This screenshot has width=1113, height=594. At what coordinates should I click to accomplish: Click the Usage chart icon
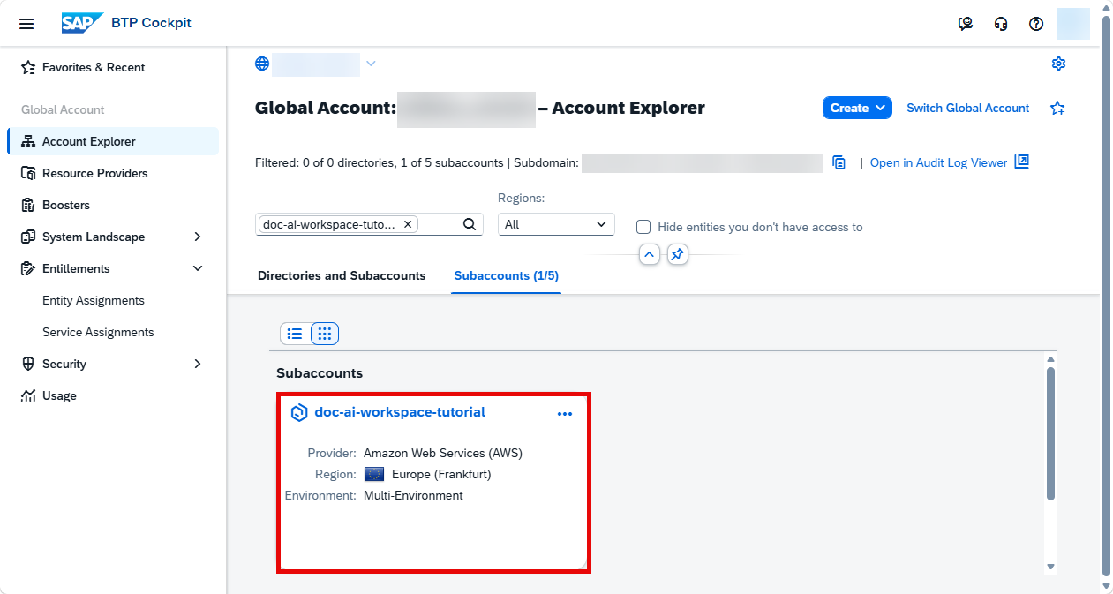pos(27,395)
